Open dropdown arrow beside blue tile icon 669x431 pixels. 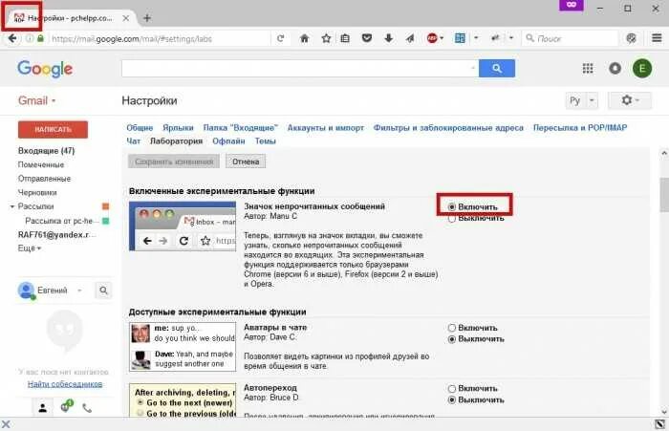(476, 38)
